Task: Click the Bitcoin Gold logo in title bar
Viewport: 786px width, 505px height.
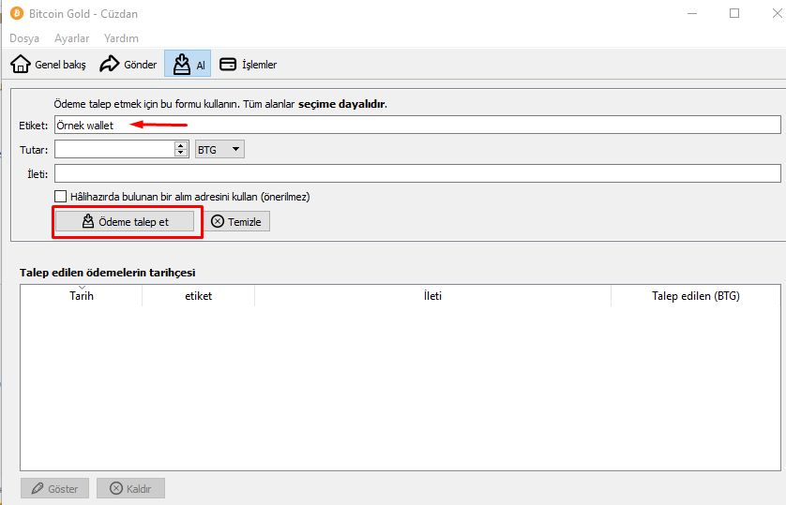Action: [17, 13]
